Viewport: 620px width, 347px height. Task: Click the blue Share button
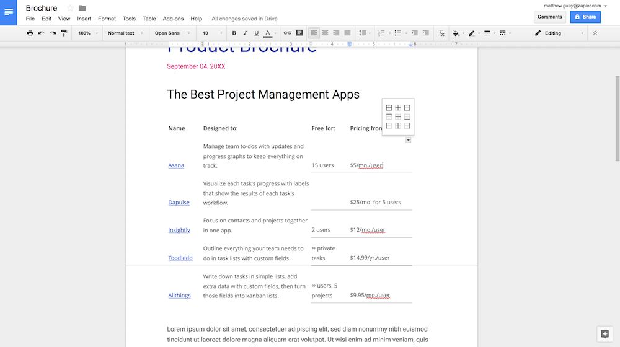(585, 17)
